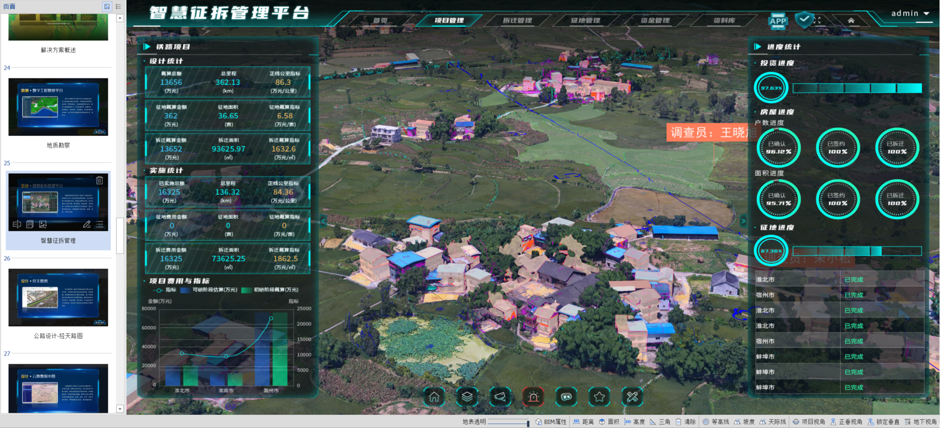Screen dimensions: 940x428
Task: Select the 面积 measurement tool
Action: [x=609, y=422]
